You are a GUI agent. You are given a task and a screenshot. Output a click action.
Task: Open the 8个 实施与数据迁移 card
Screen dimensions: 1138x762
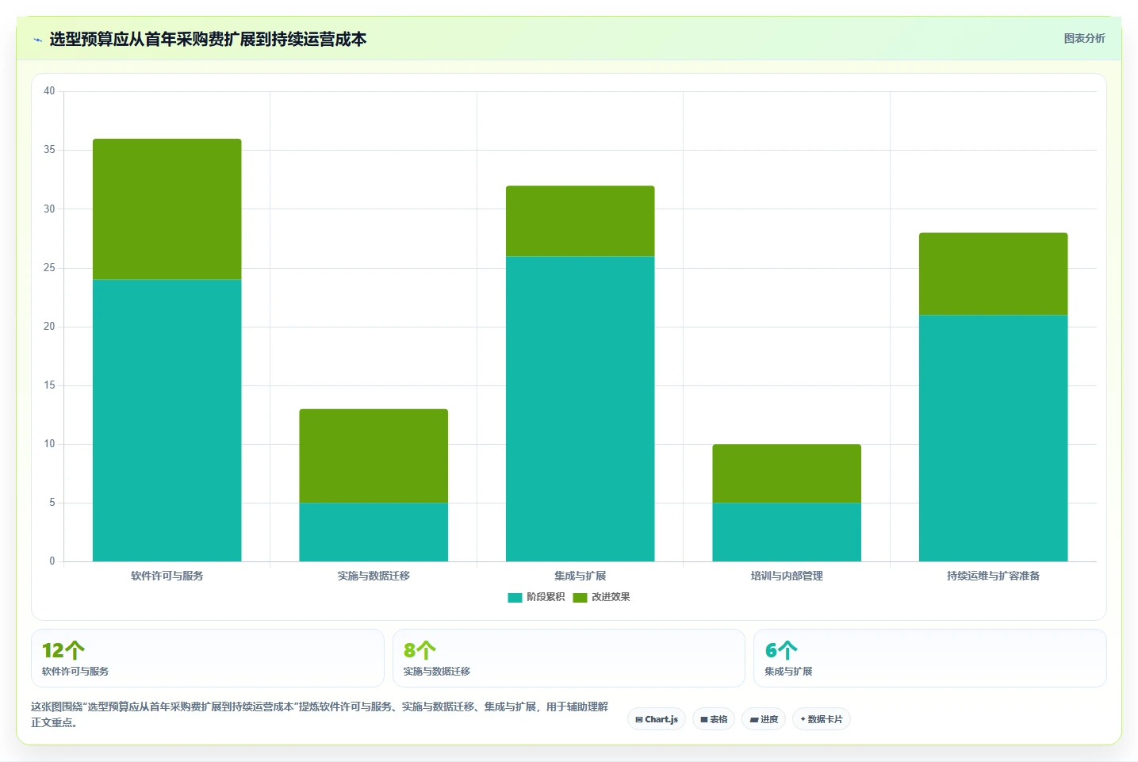(x=569, y=658)
